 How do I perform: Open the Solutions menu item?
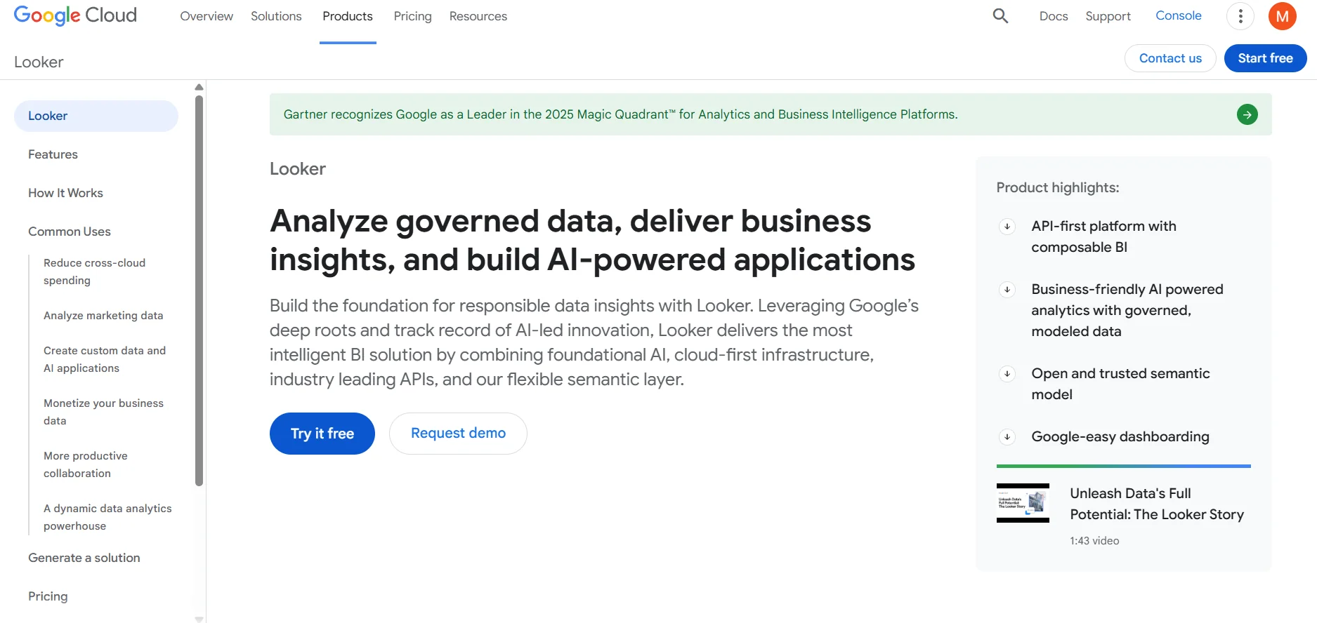point(276,16)
